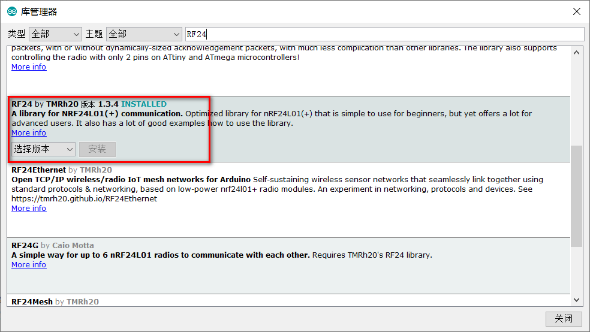Click the search field containing RF24
Screen dimensions: 590x332
[x=384, y=34]
